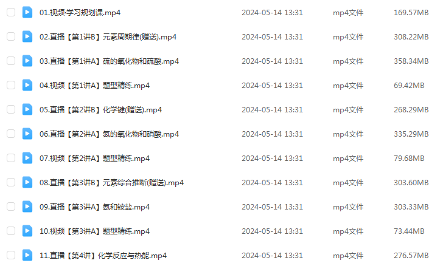Click video icon for 08.直播 元素综合推断
This screenshot has height=266, width=440.
point(27,182)
